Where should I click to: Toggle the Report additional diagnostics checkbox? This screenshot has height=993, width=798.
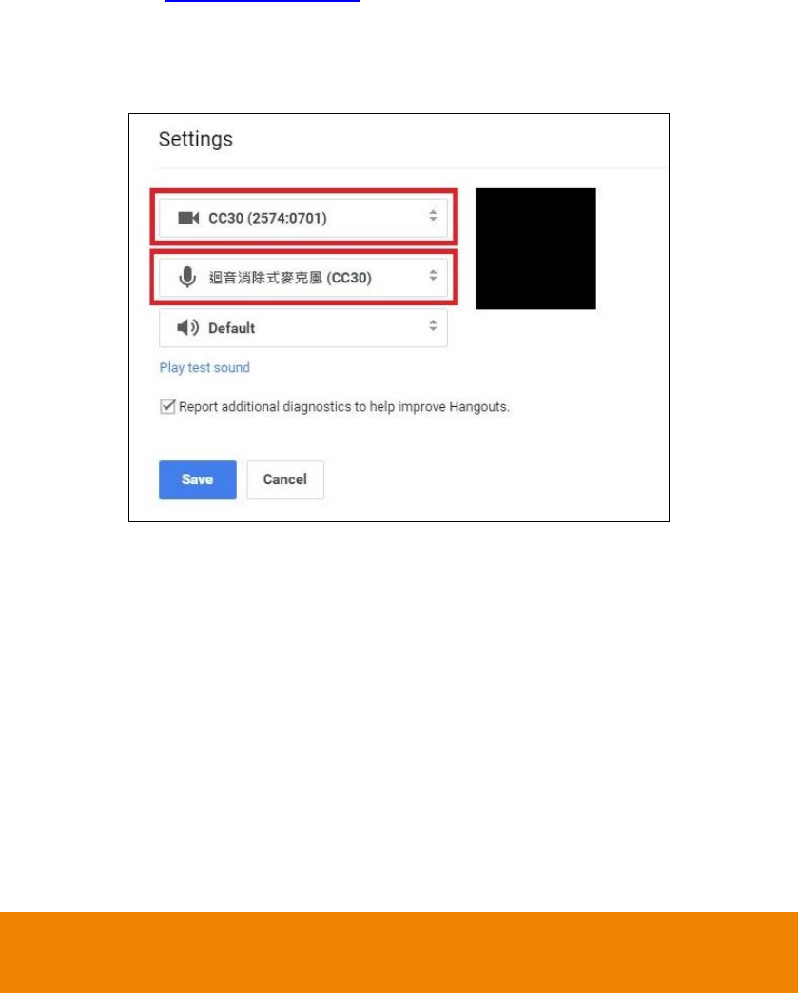167,406
